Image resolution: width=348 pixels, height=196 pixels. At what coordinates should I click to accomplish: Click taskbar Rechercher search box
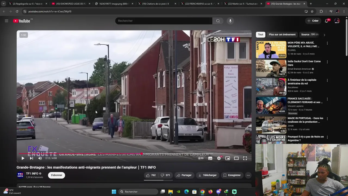139,192
